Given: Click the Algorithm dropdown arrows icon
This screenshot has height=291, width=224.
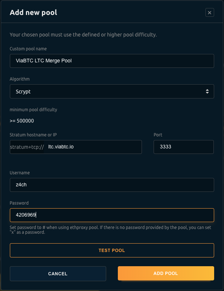Looking at the screenshot, I should coord(207,92).
